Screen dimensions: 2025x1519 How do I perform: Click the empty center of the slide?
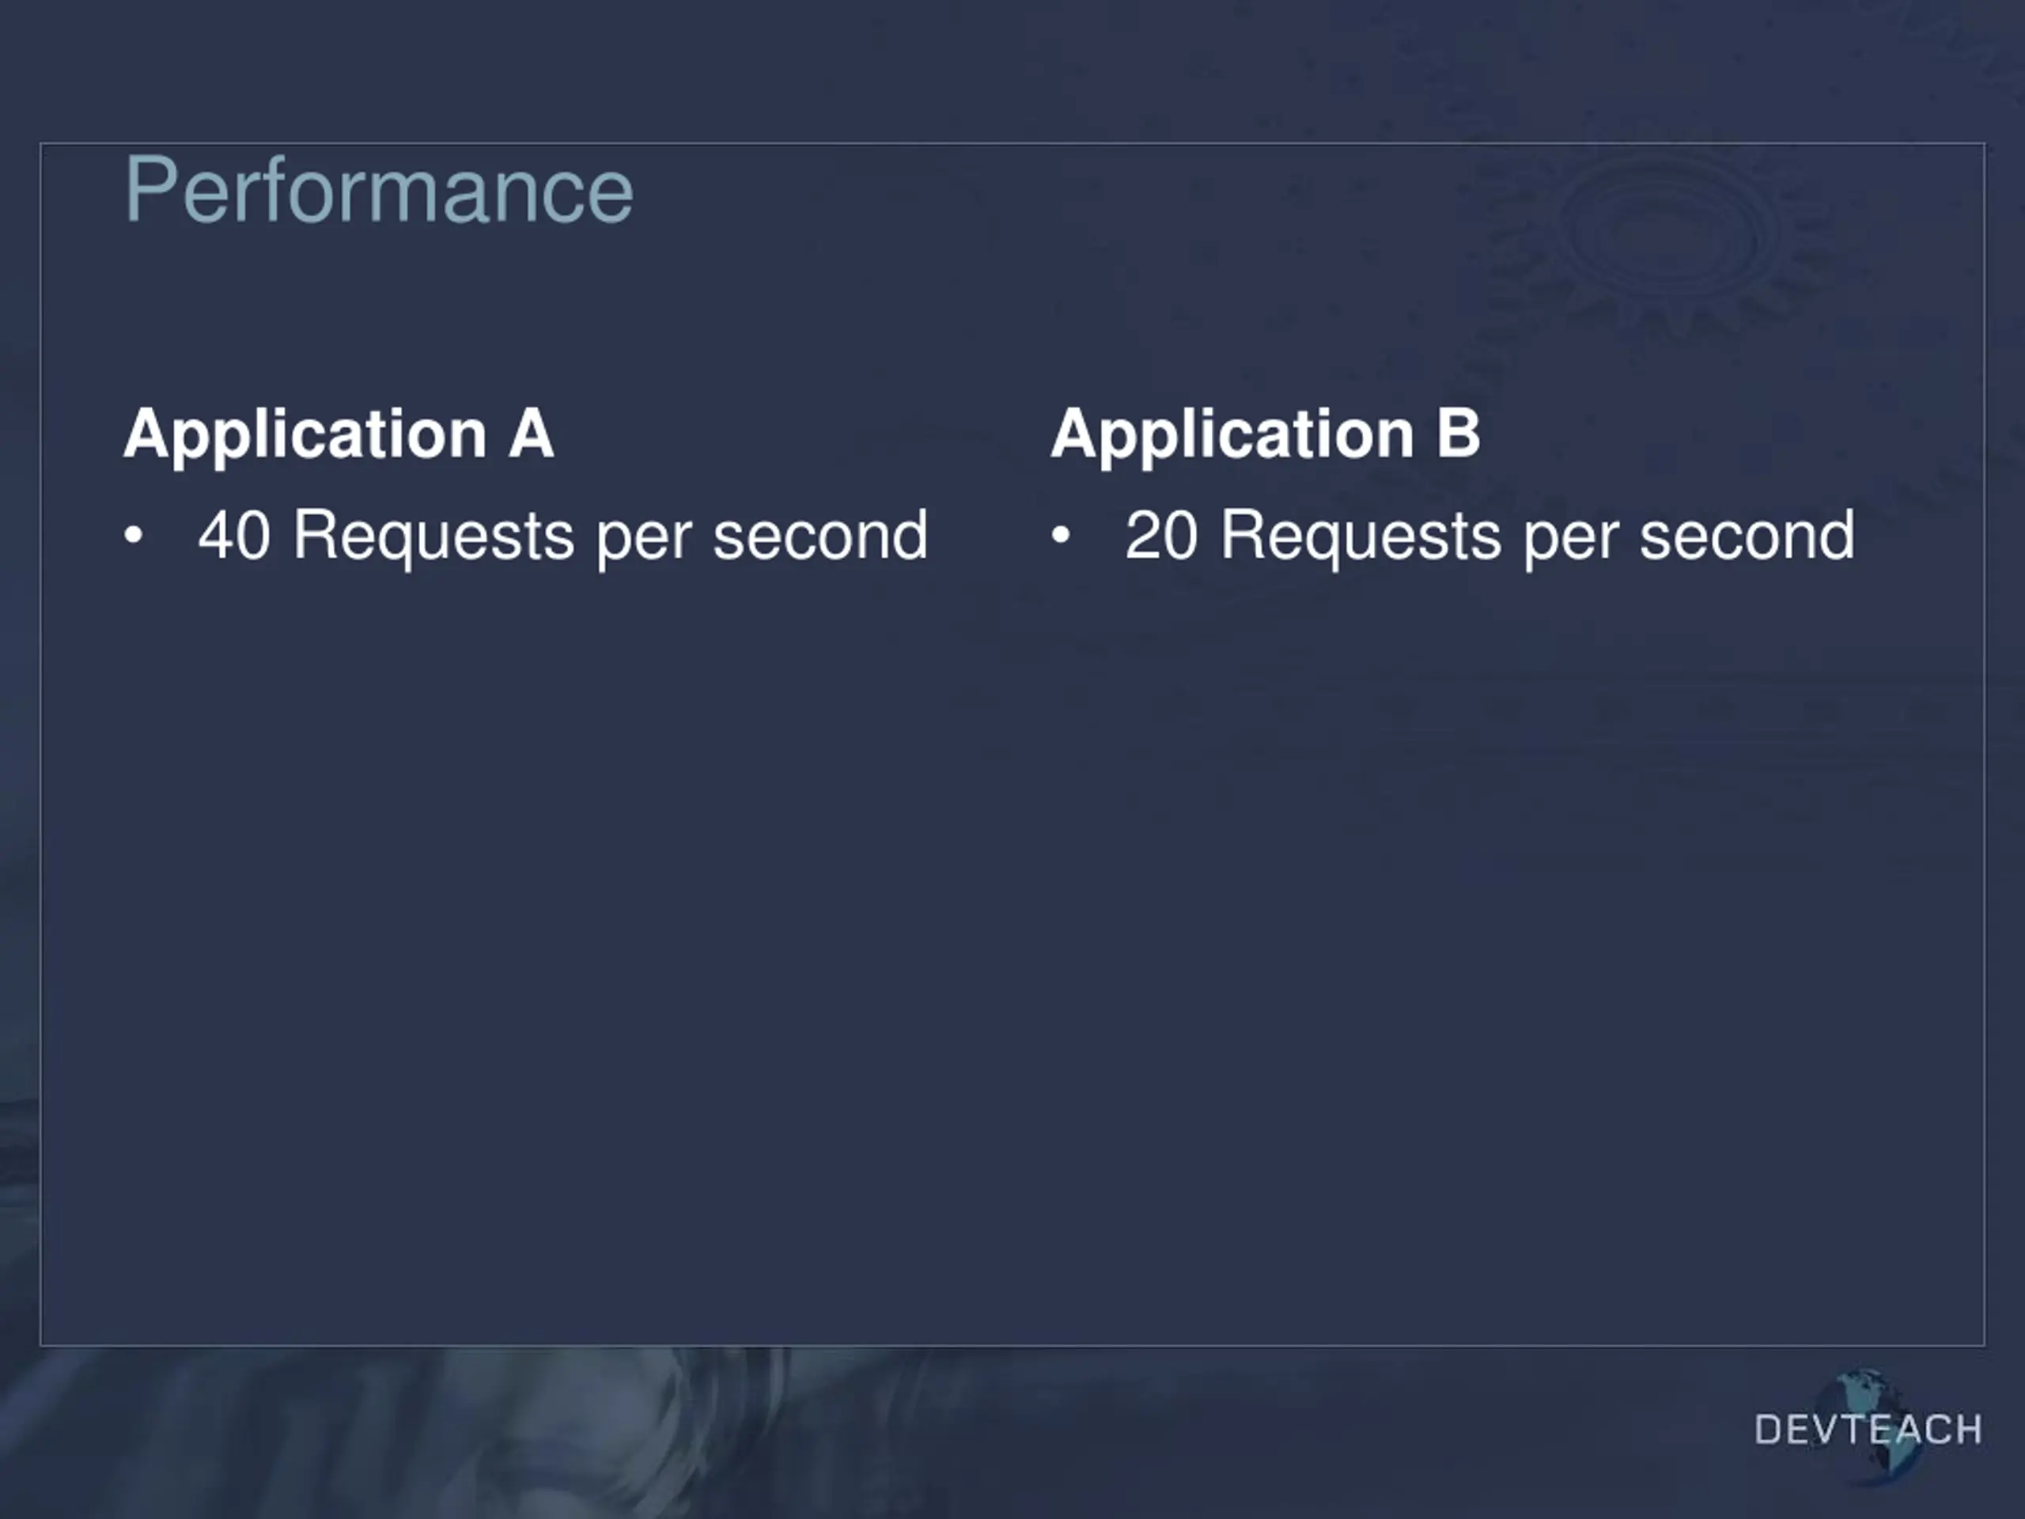tap(1012, 915)
